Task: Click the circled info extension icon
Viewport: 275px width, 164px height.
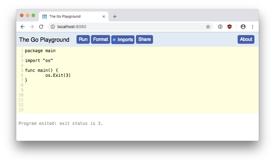Action: 220,27
